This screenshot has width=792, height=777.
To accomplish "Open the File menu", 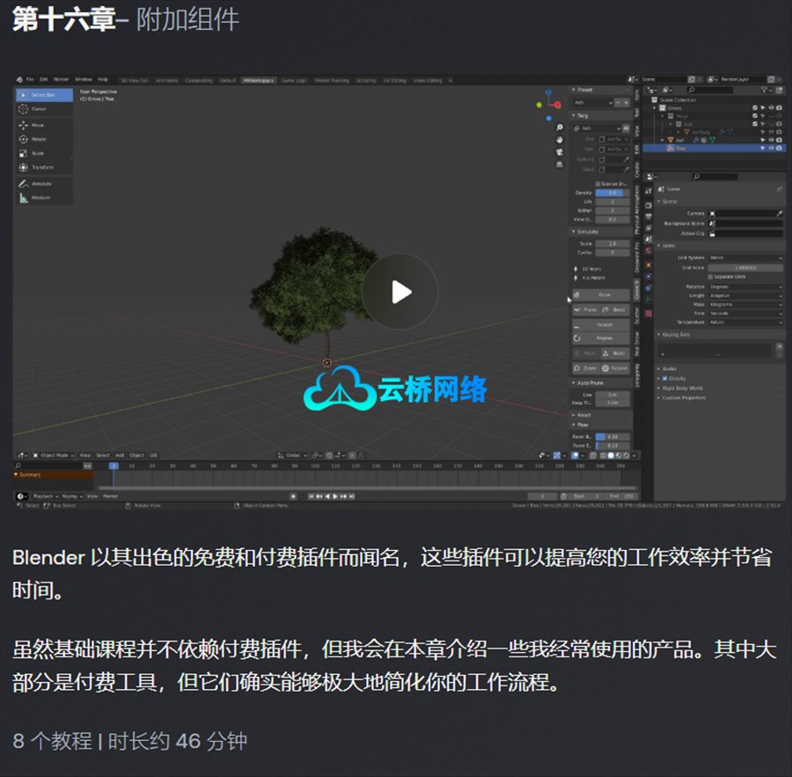I will (30, 79).
